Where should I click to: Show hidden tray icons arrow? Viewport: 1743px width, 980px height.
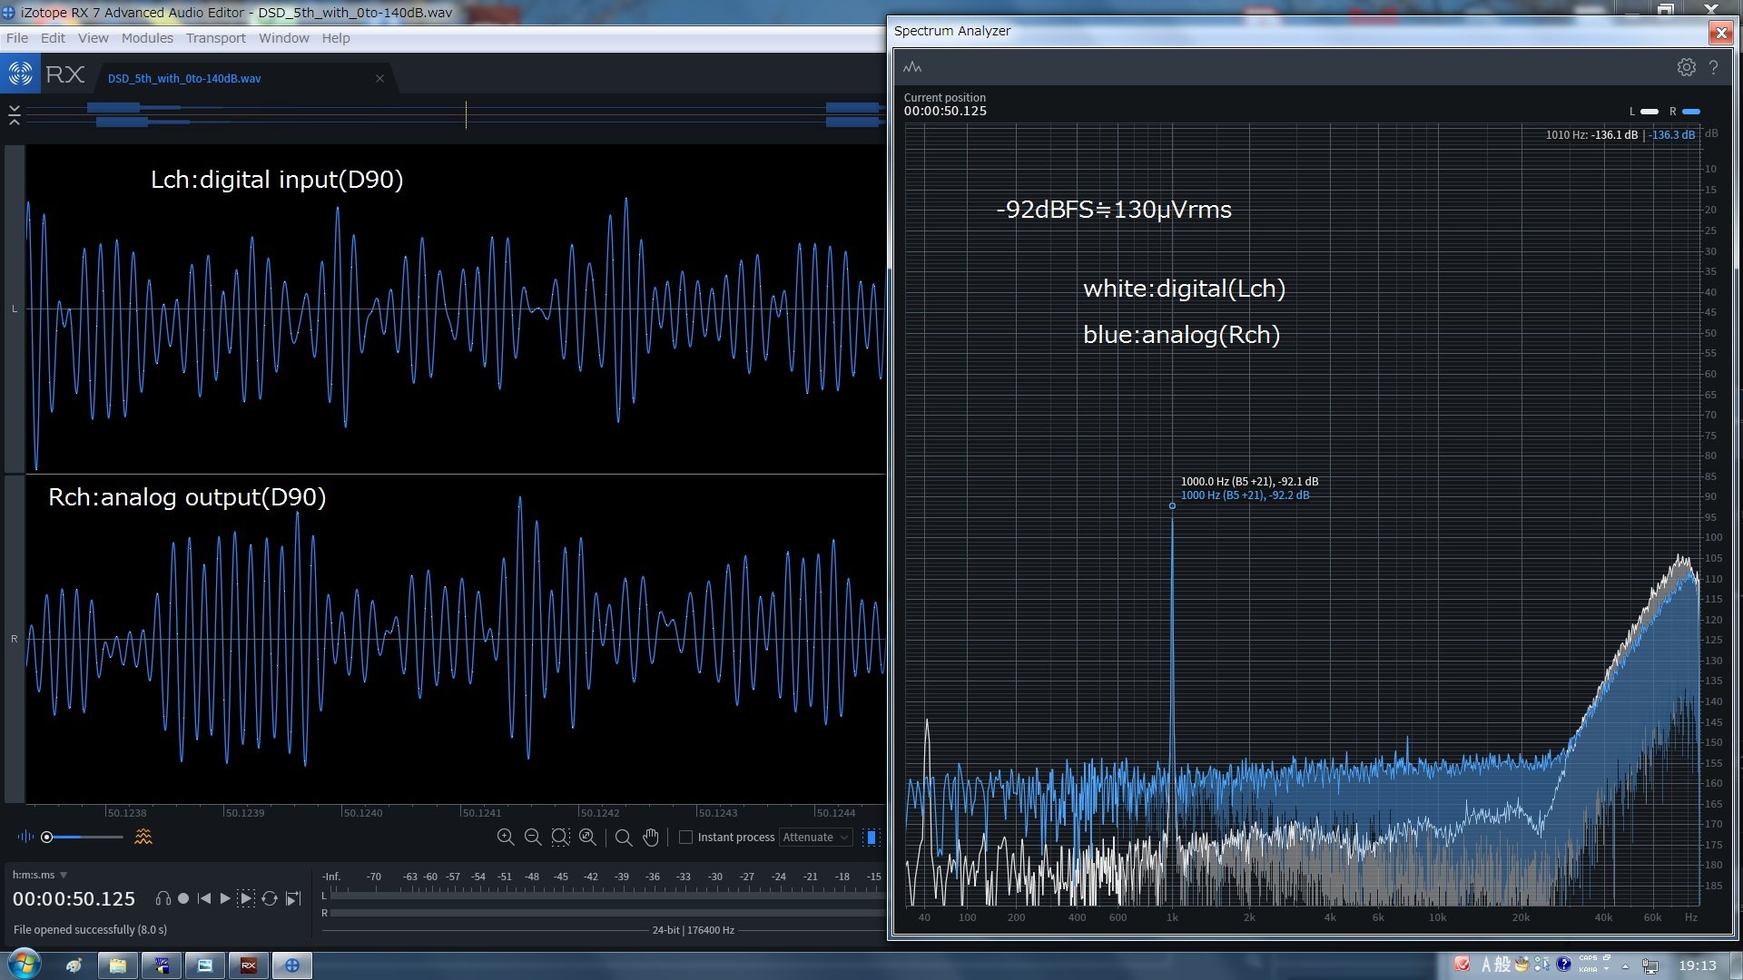(x=1625, y=965)
